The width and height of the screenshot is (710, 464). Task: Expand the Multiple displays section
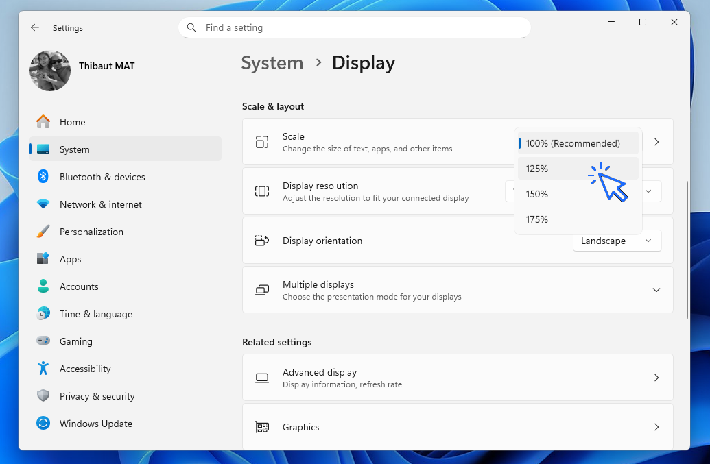click(656, 290)
